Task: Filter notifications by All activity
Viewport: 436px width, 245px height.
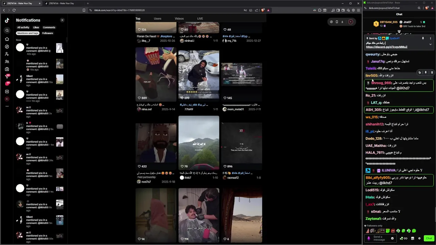Action: click(x=23, y=27)
